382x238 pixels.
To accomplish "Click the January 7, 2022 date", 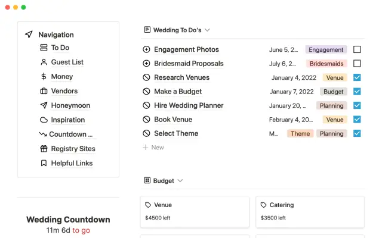I will coord(292,92).
